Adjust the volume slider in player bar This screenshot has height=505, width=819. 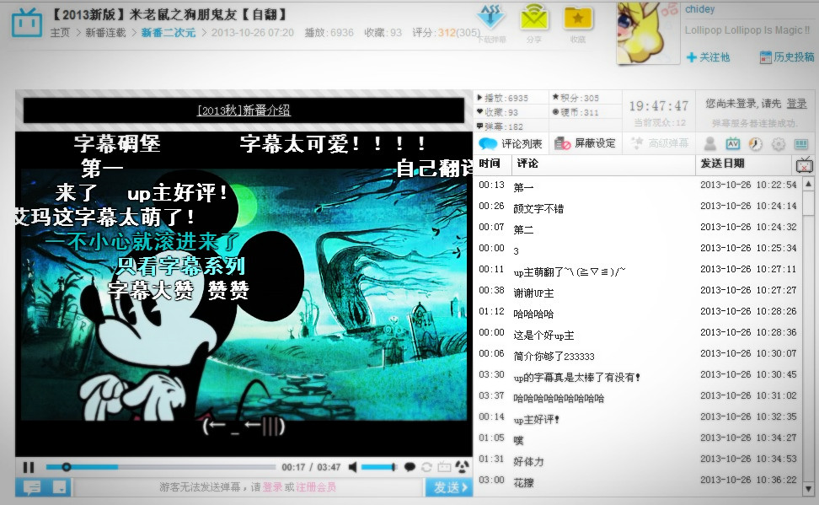[x=379, y=467]
